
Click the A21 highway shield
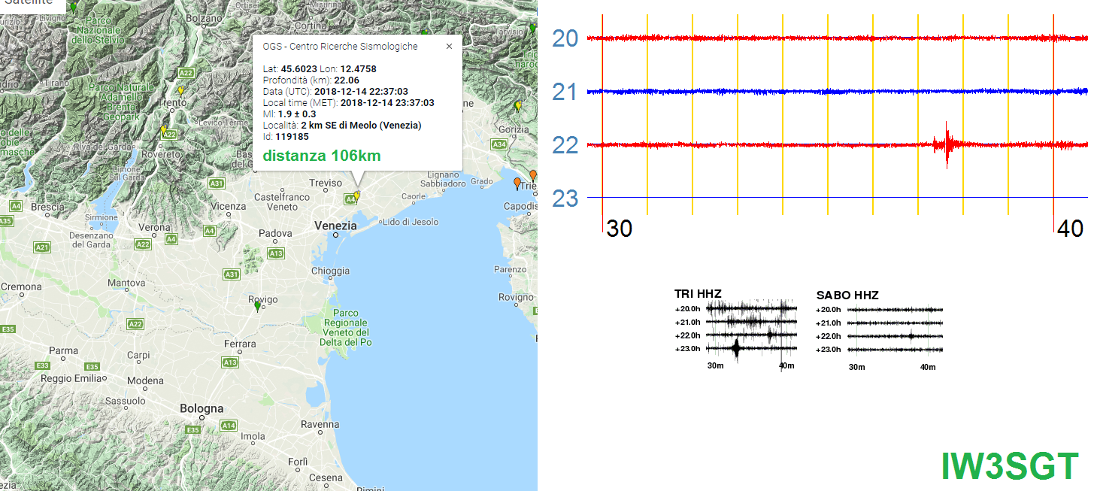pos(42,247)
